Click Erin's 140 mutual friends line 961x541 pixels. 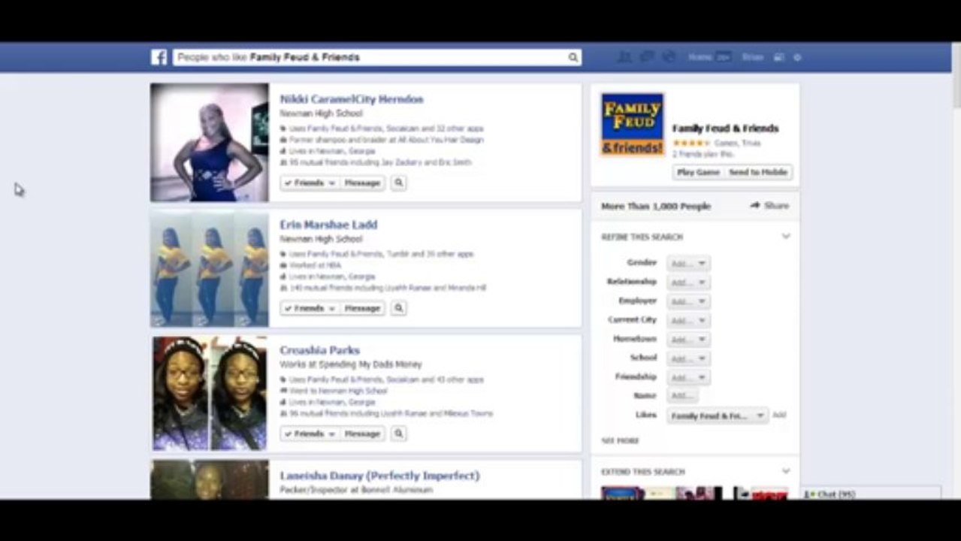coord(387,288)
